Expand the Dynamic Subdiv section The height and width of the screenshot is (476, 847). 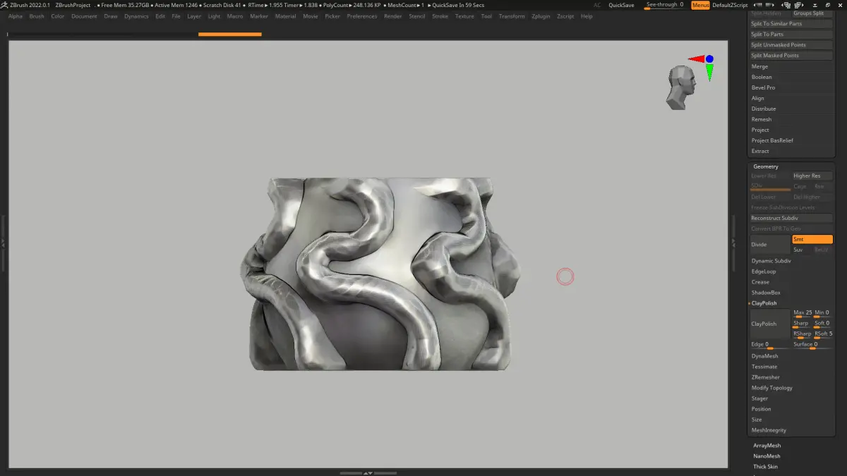click(x=771, y=261)
